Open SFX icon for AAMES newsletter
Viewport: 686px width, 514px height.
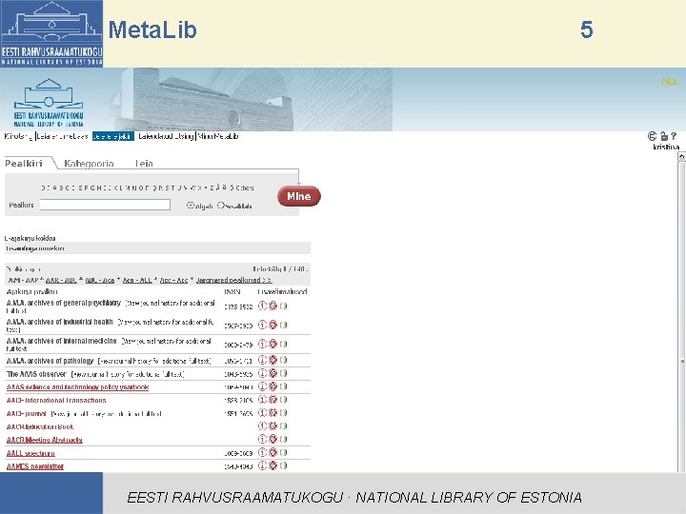pyautogui.click(x=272, y=465)
